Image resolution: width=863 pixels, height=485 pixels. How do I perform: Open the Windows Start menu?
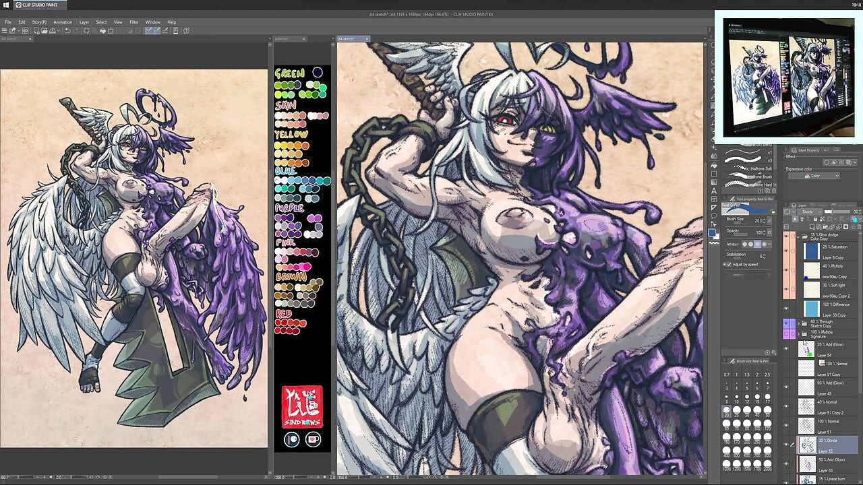[7, 5]
